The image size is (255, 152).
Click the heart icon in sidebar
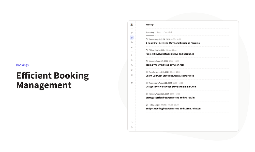pyautogui.click(x=131, y=122)
